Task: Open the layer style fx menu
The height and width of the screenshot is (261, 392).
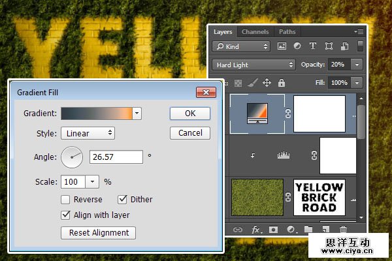Action: 256,230
